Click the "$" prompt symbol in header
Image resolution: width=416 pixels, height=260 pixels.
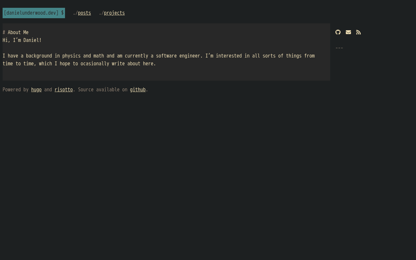[62, 13]
